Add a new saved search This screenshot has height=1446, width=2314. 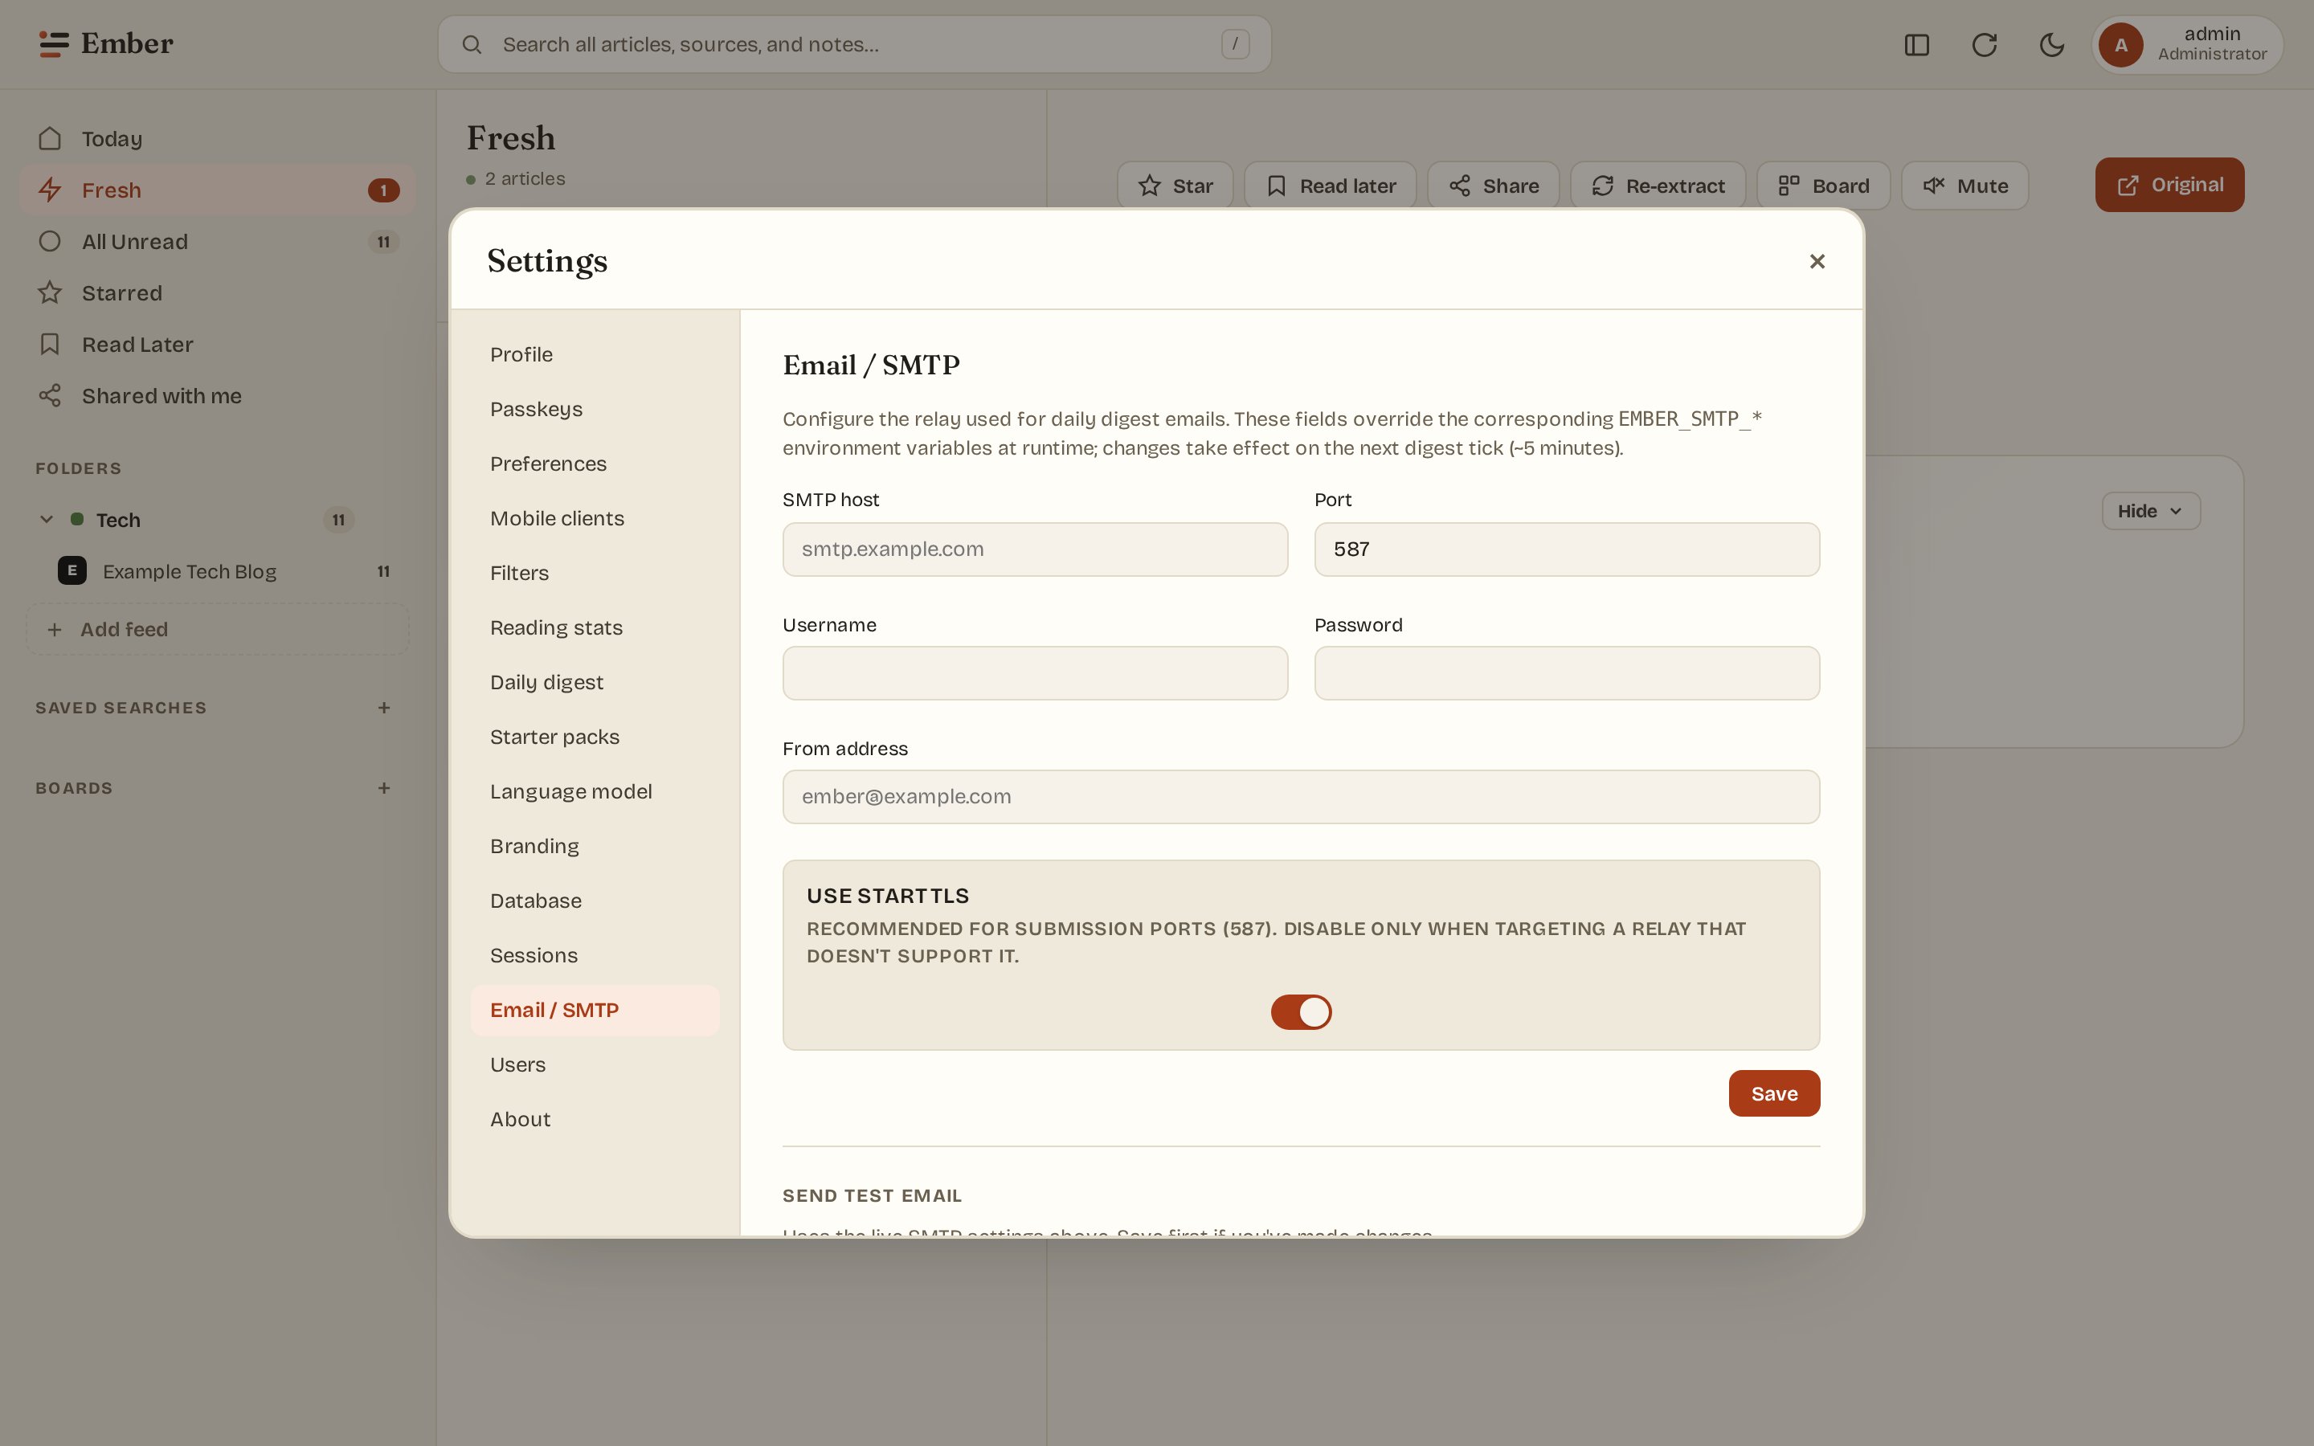[x=383, y=708]
